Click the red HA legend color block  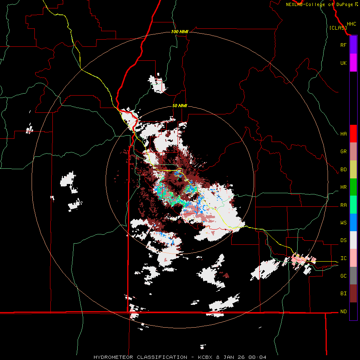point(353,134)
